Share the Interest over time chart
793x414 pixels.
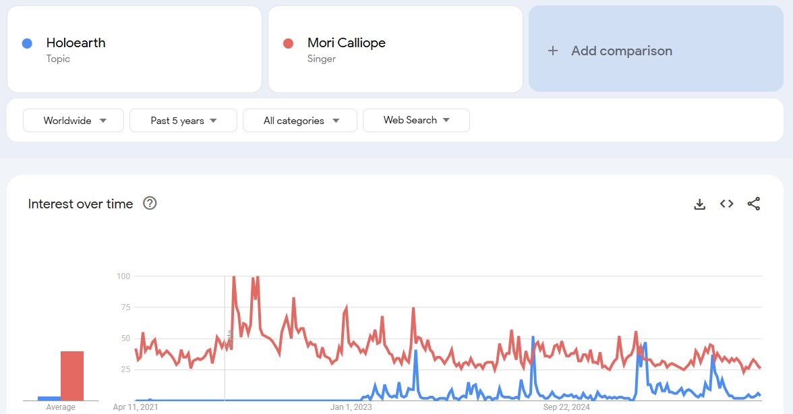754,204
